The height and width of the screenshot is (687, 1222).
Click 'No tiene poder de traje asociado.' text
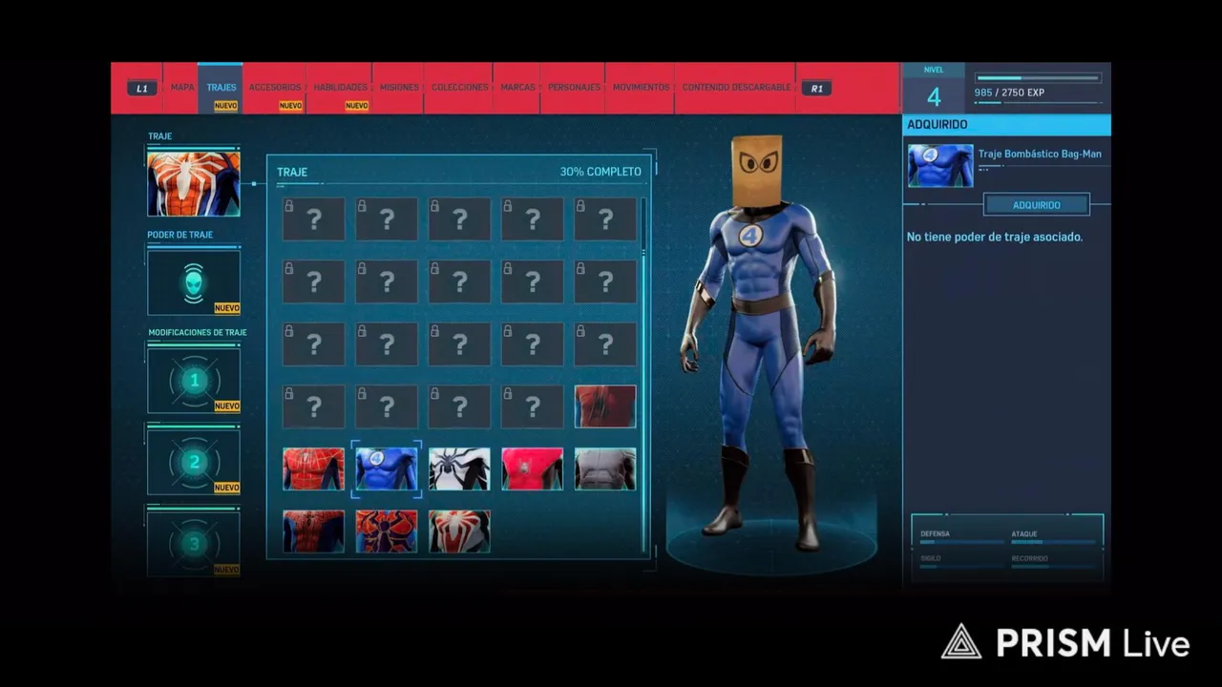click(x=995, y=237)
